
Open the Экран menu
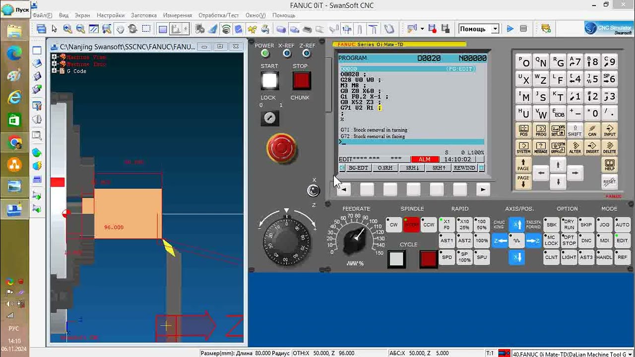82,15
